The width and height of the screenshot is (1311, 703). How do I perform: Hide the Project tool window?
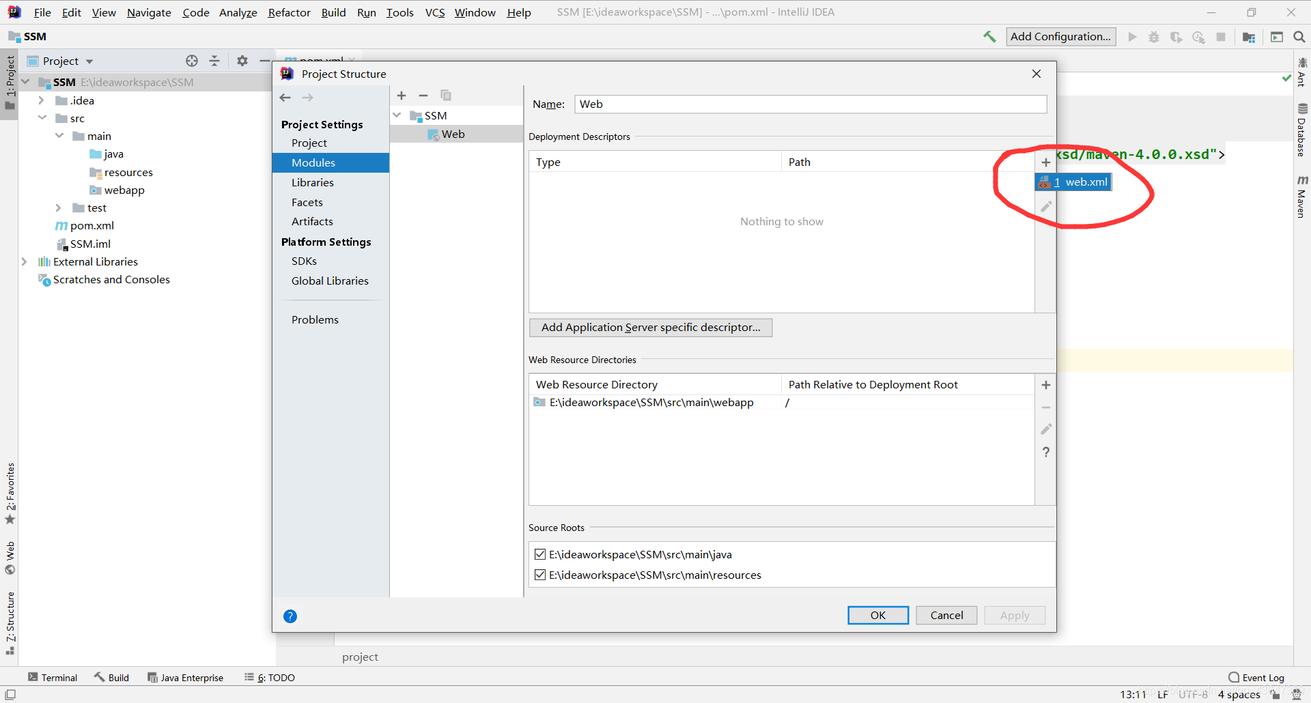point(265,61)
